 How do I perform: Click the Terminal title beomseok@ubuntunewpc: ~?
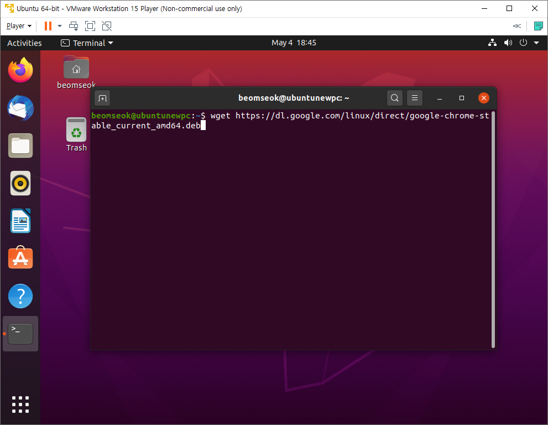[294, 98]
